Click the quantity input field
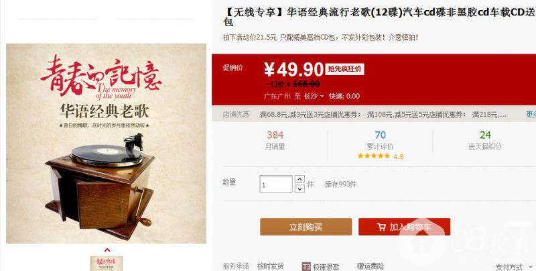The width and height of the screenshot is (536, 271). point(276,184)
